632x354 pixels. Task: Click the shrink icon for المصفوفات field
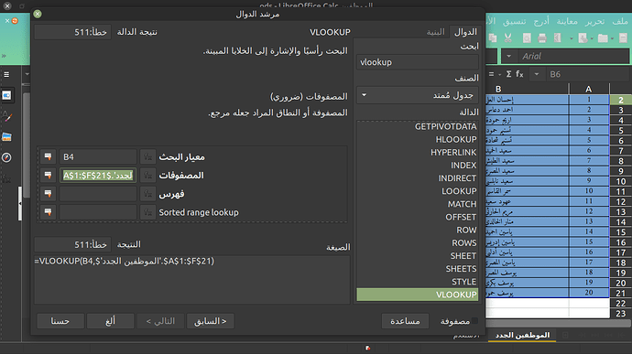point(48,176)
